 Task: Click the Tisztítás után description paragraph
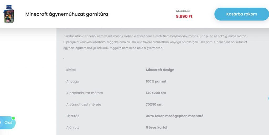pyautogui.click(x=156, y=42)
